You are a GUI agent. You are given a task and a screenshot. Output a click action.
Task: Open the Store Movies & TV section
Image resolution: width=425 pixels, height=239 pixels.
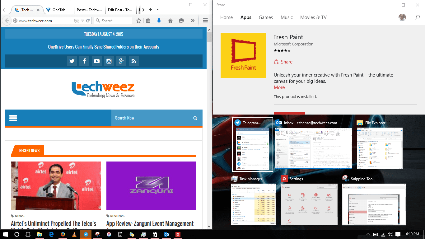[313, 17]
